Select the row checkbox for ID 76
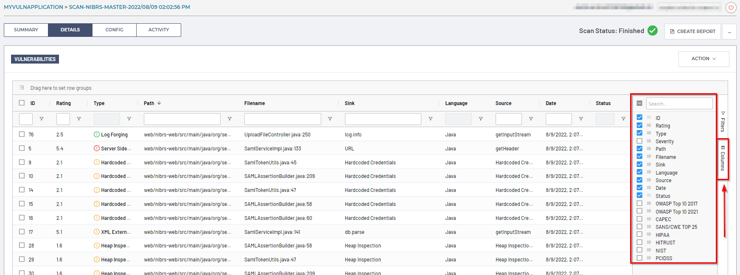 click(x=22, y=134)
